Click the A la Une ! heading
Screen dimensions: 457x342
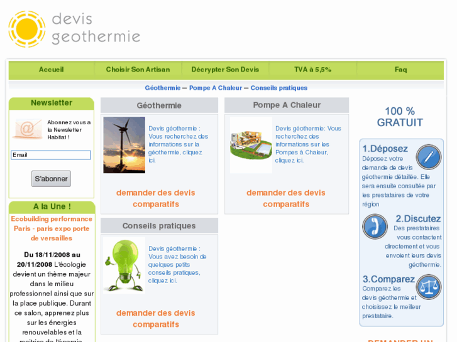click(52, 206)
